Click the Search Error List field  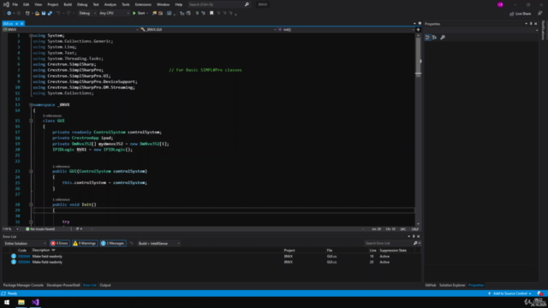point(388,243)
